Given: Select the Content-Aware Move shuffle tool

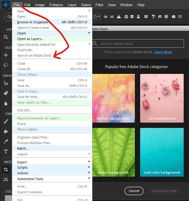Looking at the screenshot, I should point(6,180).
